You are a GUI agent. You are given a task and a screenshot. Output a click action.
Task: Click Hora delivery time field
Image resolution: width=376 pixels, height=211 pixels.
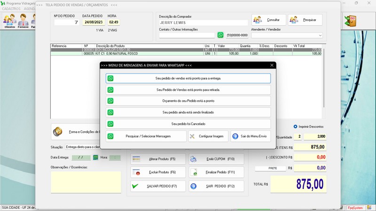pos(115,158)
